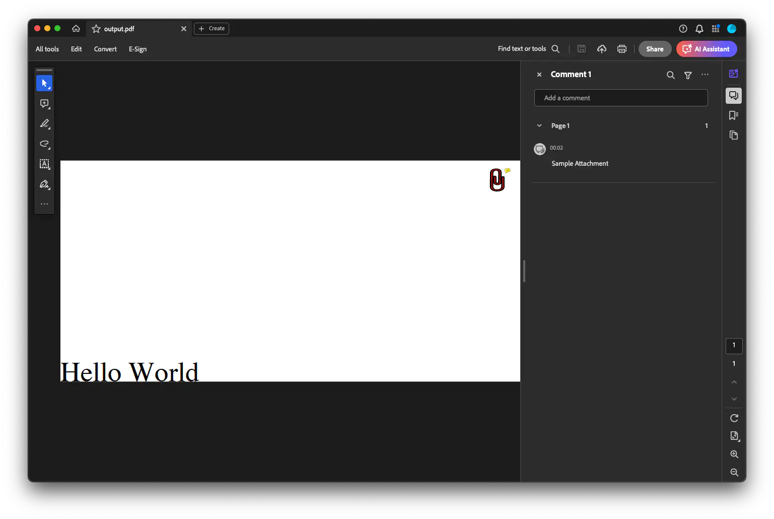Select the freehand Draw tool
Screen dimensions: 774x519
pyautogui.click(x=43, y=144)
